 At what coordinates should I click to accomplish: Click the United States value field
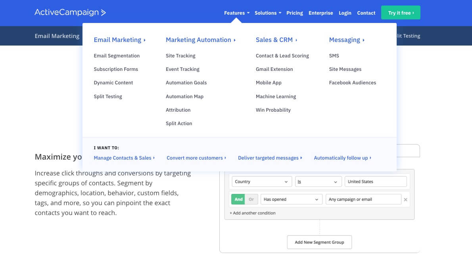375,181
